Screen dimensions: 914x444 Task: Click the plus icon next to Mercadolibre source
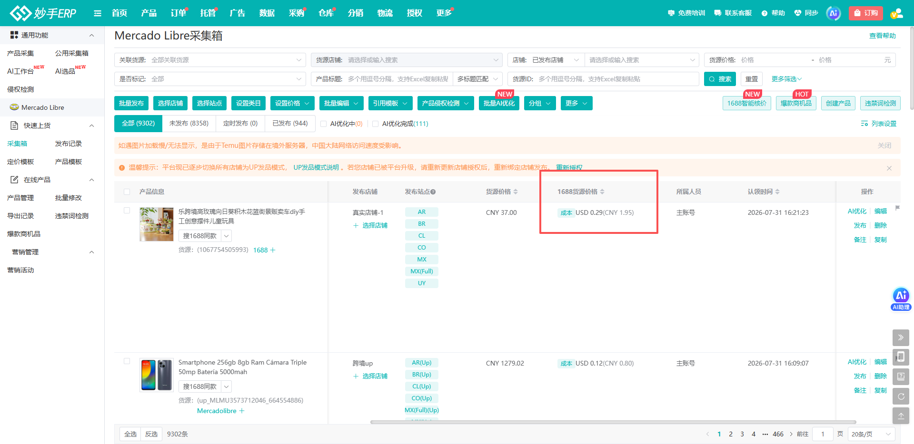point(242,411)
